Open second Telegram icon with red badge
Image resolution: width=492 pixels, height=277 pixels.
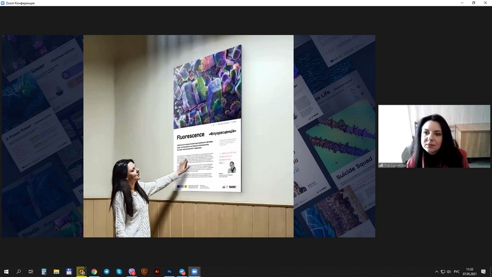182,271
